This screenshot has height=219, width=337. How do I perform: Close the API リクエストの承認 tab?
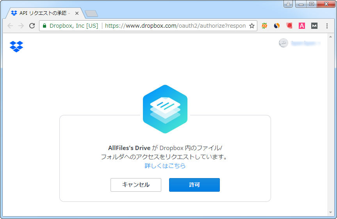pos(77,13)
